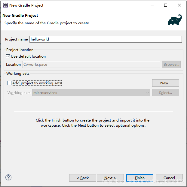Click the Browse... button
187x187 pixels.
(x=171, y=65)
